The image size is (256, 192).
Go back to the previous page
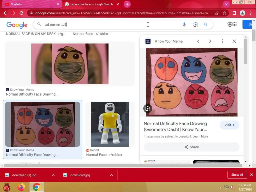pyautogui.click(x=5, y=13)
